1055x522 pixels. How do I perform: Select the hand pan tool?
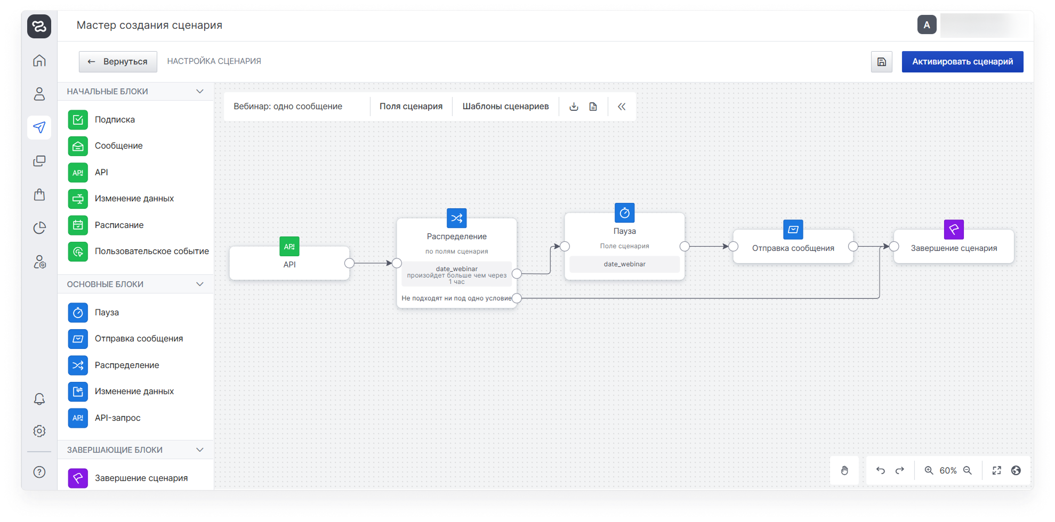844,470
